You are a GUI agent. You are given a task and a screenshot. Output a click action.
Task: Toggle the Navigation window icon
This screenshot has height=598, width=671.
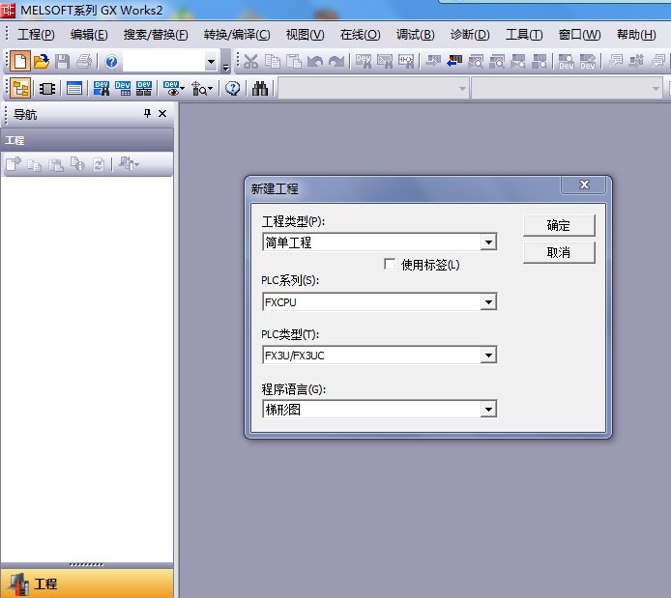(x=20, y=89)
